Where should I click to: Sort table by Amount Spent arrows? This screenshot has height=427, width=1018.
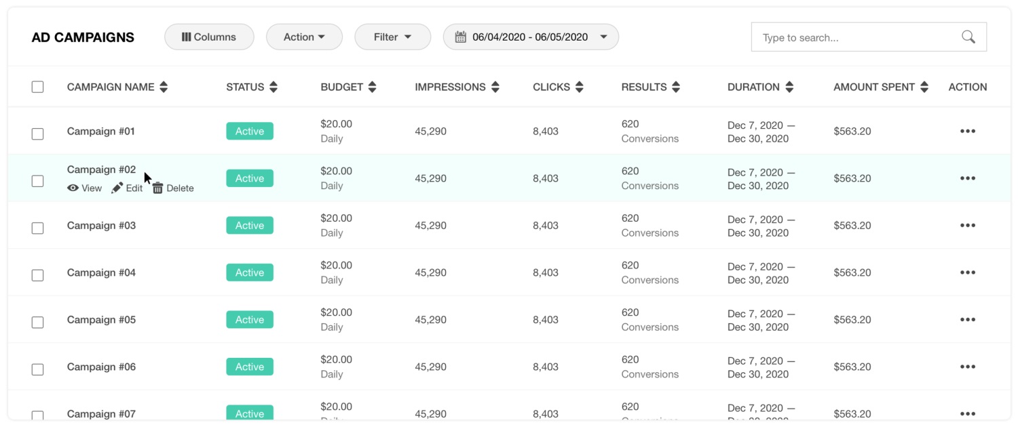pos(924,87)
